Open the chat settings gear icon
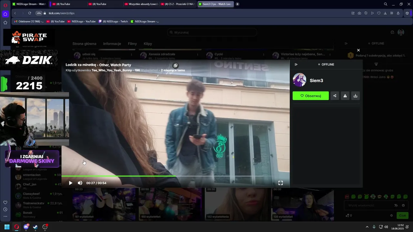 pos(392,216)
